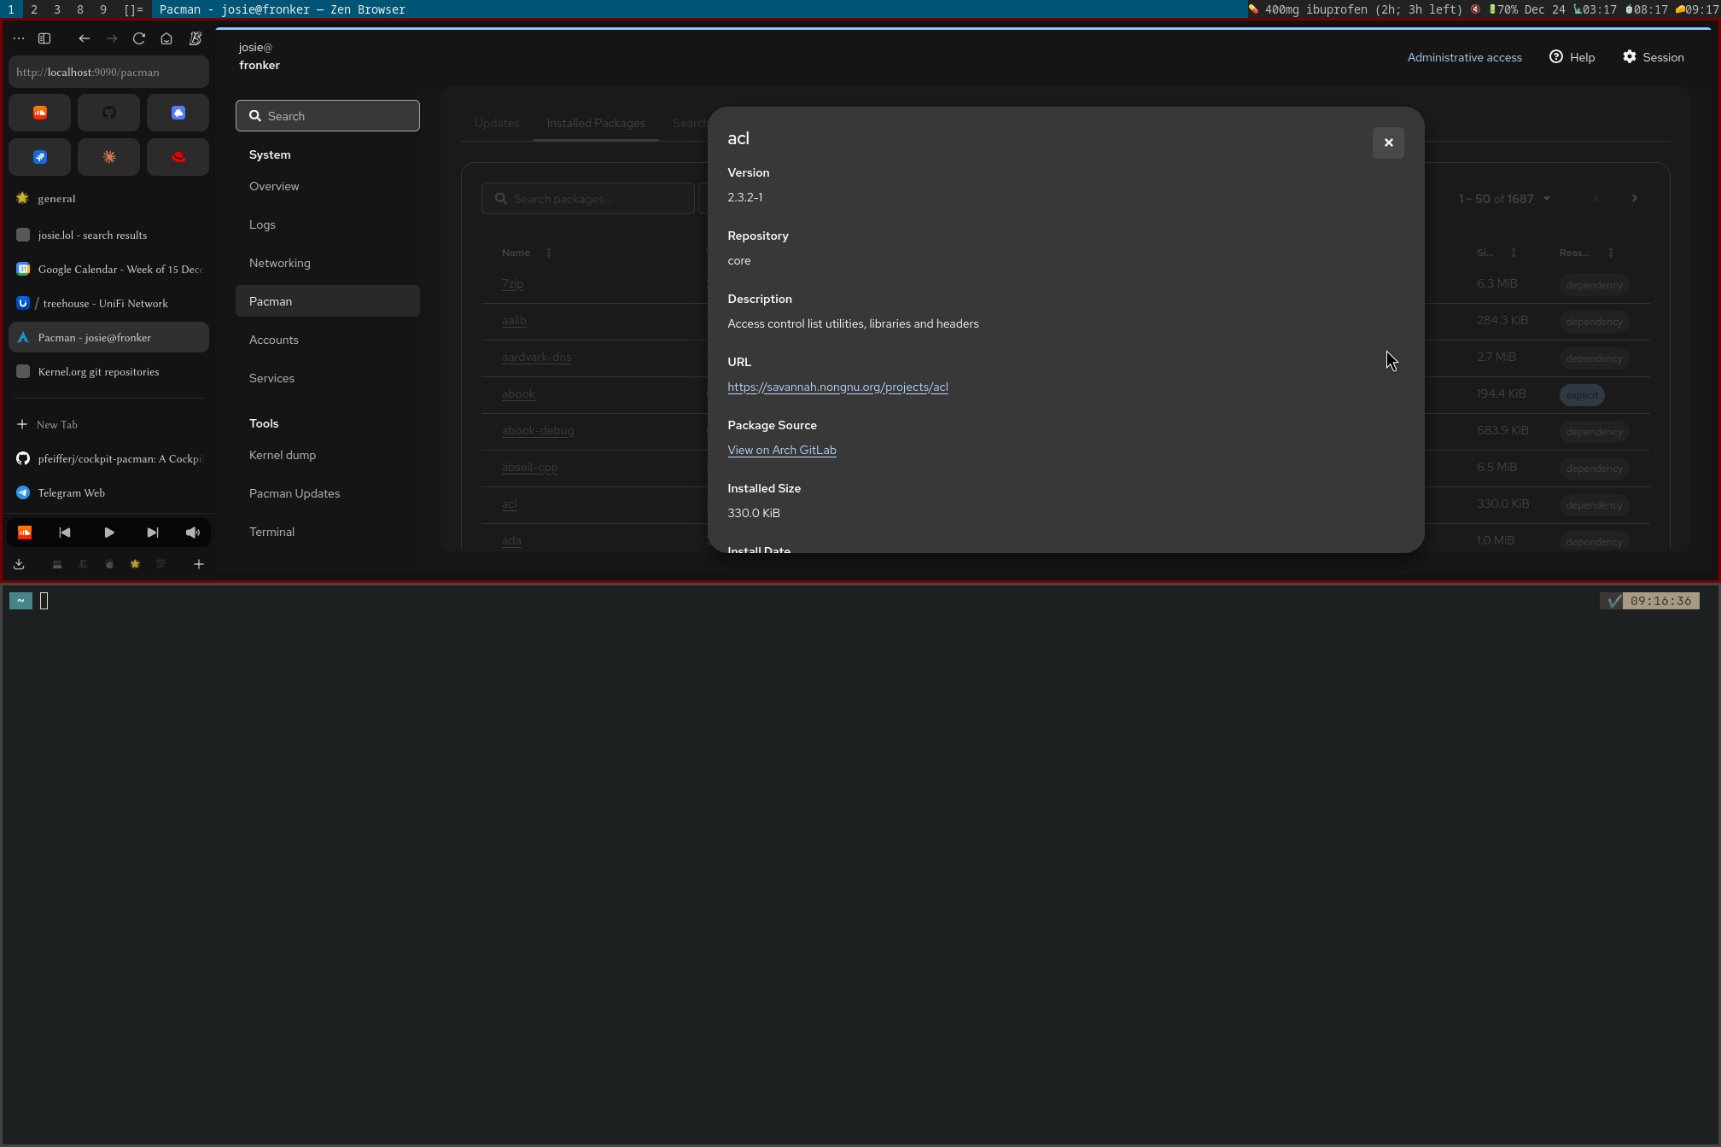Viewport: 1721px width, 1147px height.
Task: Click the Cockpit sidebar Search field
Action: (328, 116)
